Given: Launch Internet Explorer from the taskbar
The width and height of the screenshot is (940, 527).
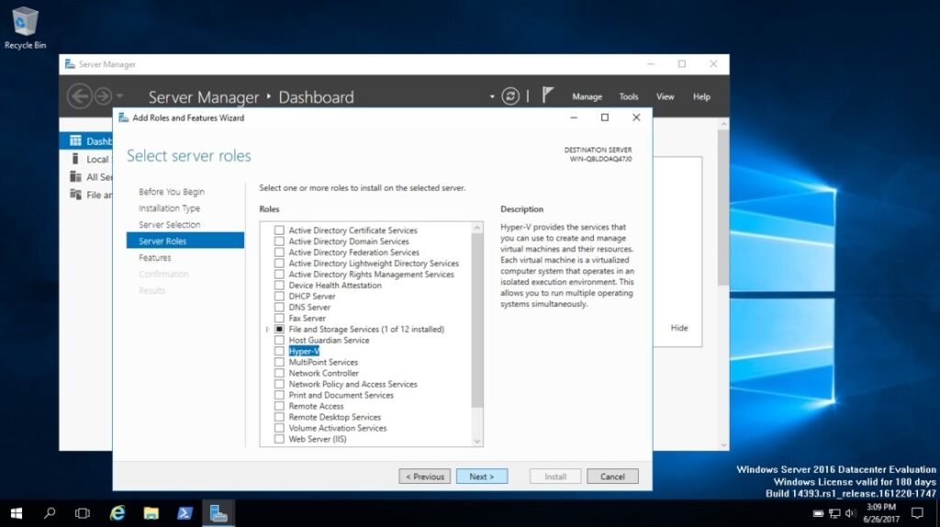Looking at the screenshot, I should pos(117,513).
